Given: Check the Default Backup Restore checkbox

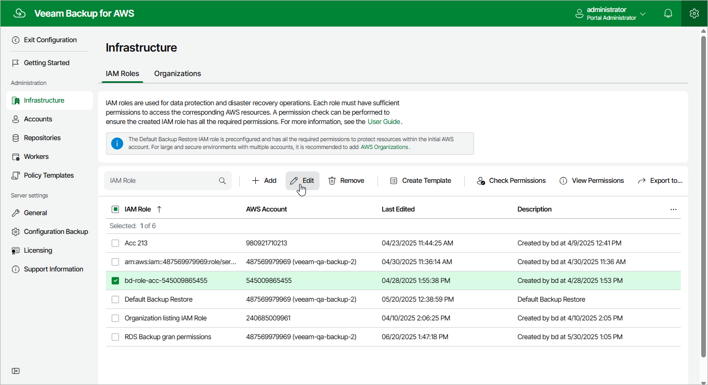Looking at the screenshot, I should click(115, 300).
